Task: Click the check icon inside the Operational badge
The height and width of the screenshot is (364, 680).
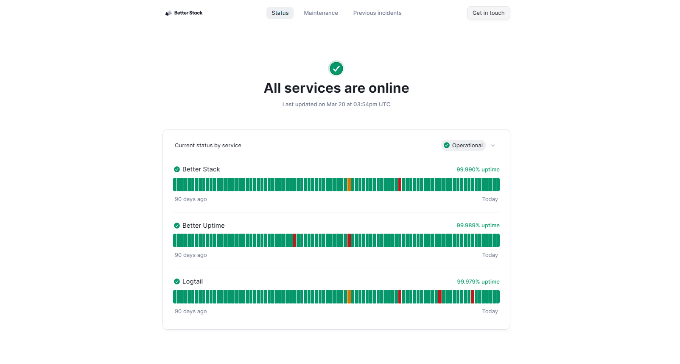Action: 447,145
